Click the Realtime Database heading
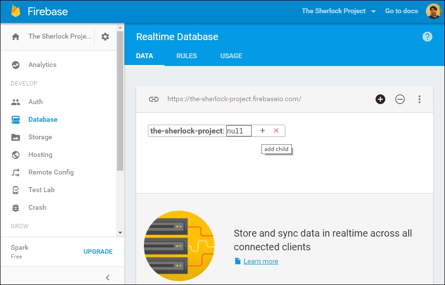This screenshot has width=445, height=285. click(x=177, y=37)
